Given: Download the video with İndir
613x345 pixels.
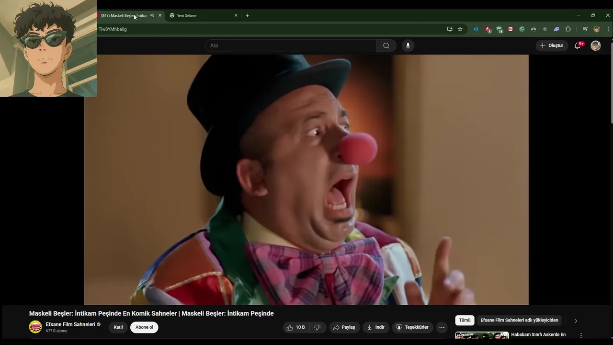Looking at the screenshot, I should 376,327.
